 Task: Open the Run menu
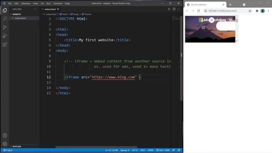48,3
